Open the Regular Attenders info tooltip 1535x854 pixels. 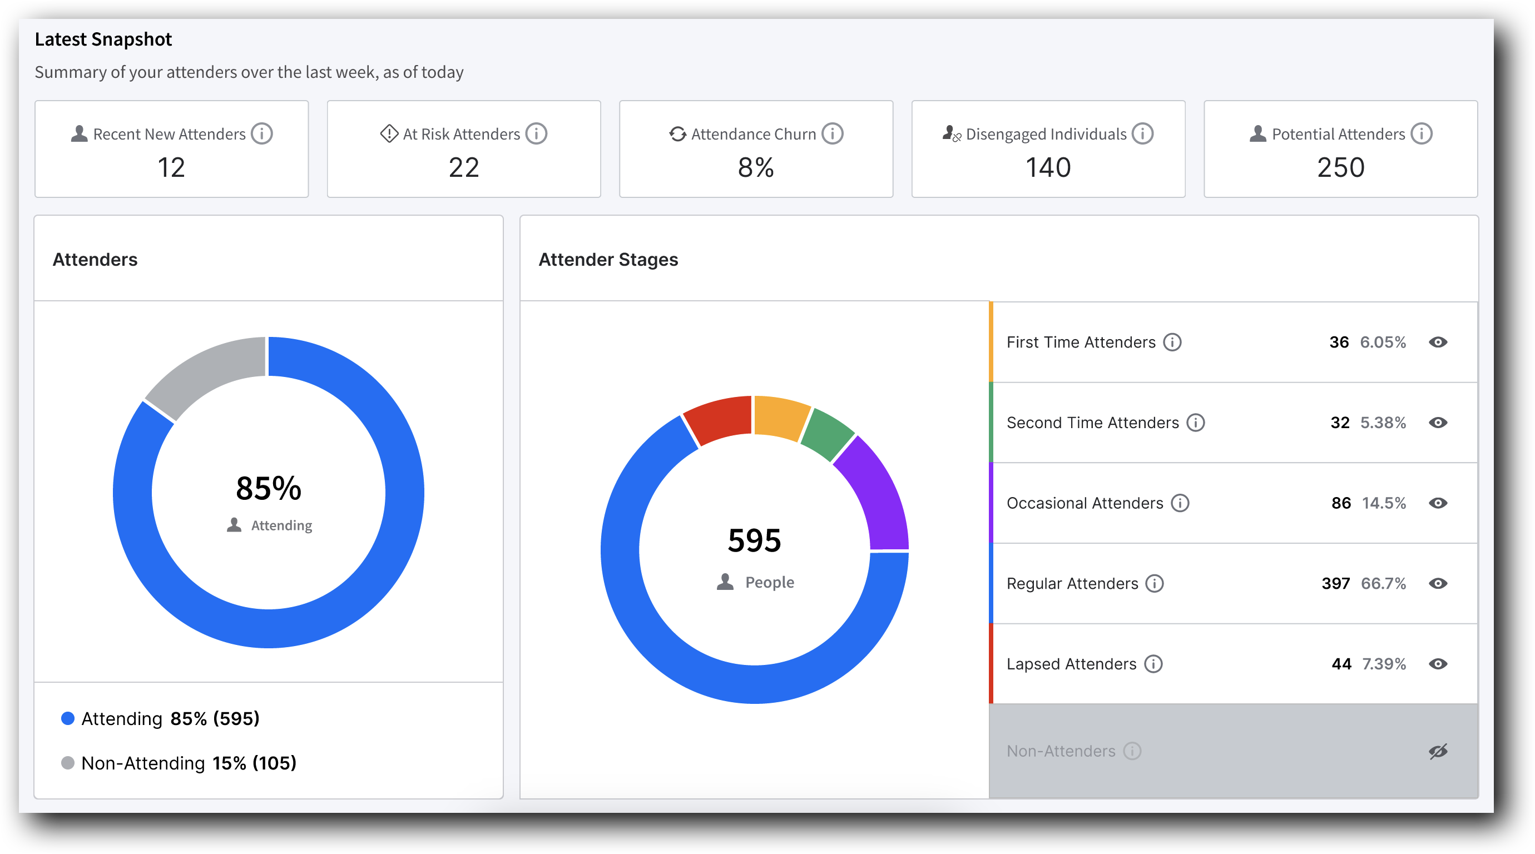tap(1154, 584)
